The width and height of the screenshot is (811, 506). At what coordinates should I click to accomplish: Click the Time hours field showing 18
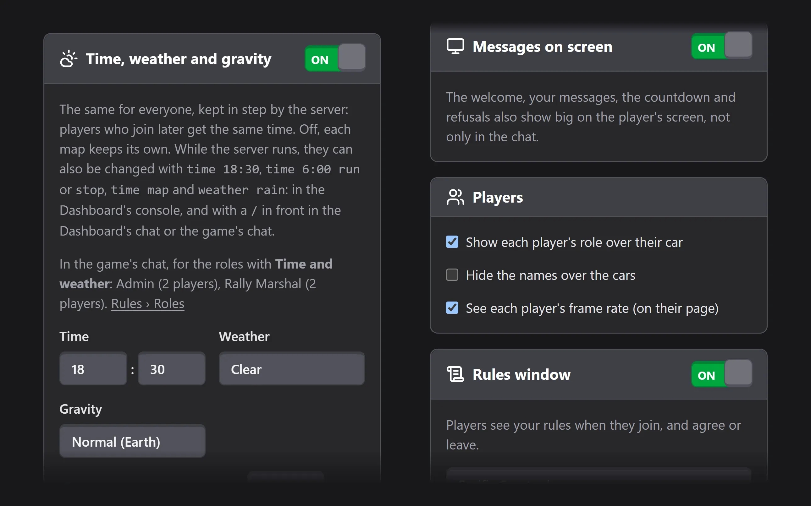pyautogui.click(x=93, y=369)
